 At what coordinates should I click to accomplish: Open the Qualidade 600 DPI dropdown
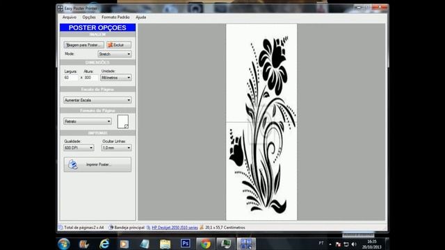(79, 148)
